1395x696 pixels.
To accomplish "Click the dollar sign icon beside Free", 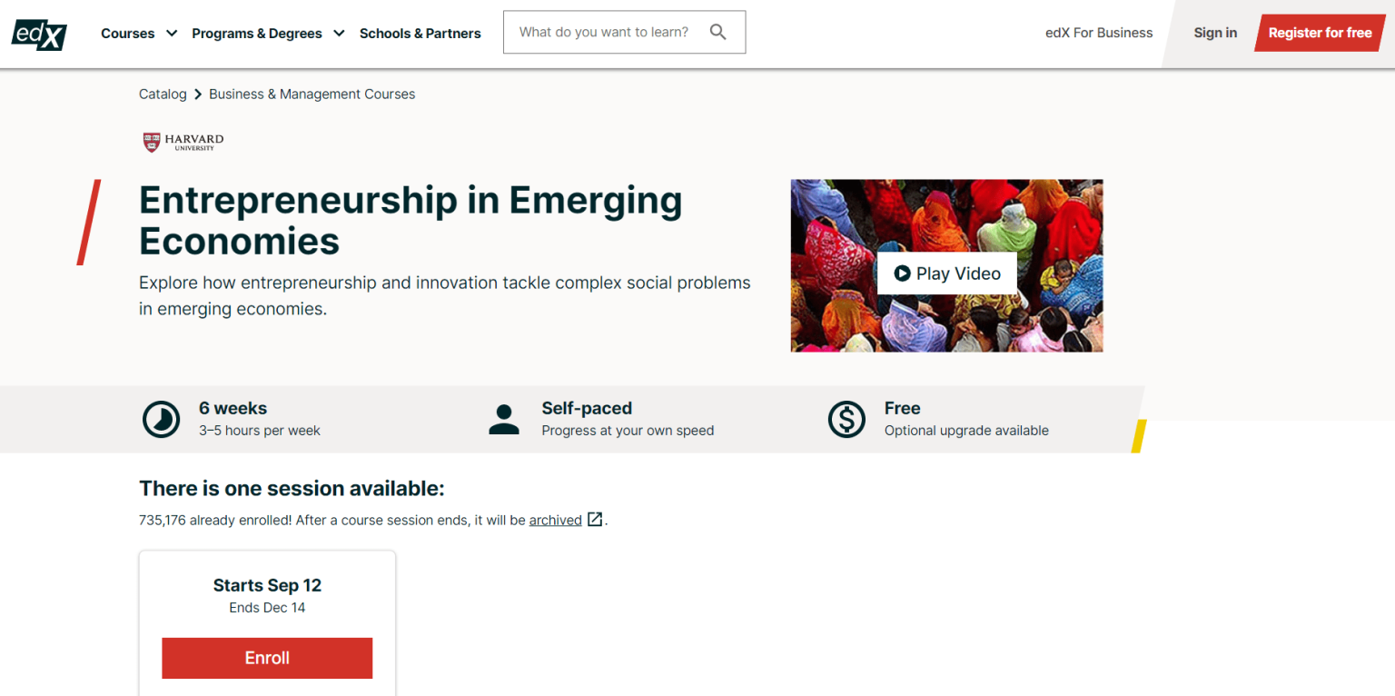I will tap(846, 419).
